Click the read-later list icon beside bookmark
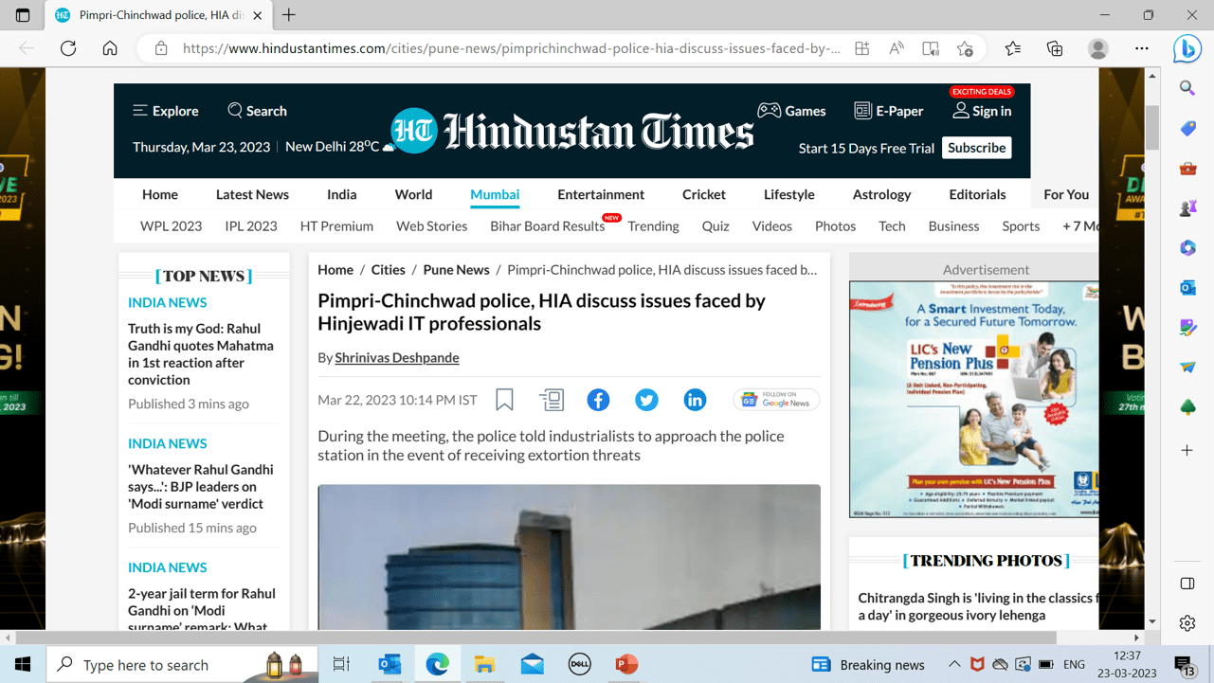This screenshot has width=1214, height=683. coord(552,400)
